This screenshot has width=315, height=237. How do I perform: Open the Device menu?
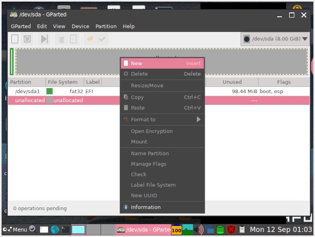(x=81, y=27)
